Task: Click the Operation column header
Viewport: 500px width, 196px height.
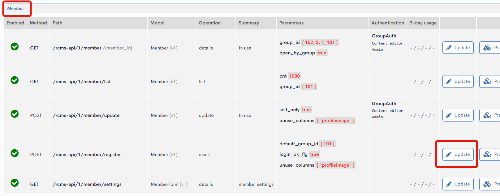Action: tap(216, 23)
